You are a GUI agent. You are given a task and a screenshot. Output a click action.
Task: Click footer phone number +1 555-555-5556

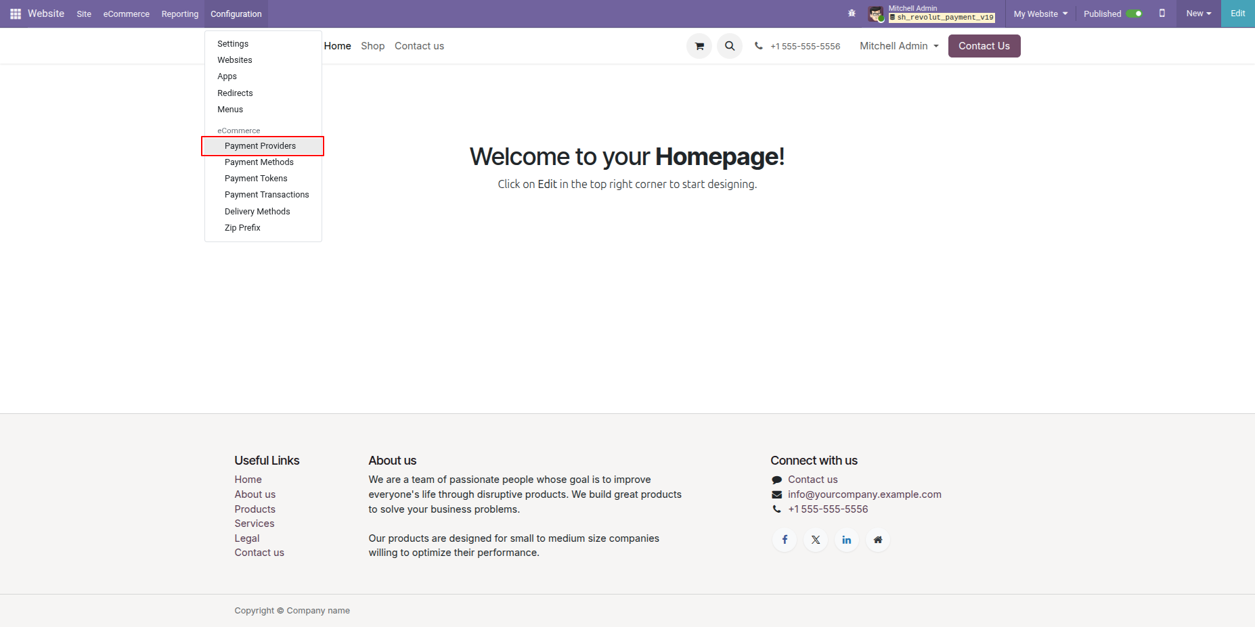[x=828, y=509]
